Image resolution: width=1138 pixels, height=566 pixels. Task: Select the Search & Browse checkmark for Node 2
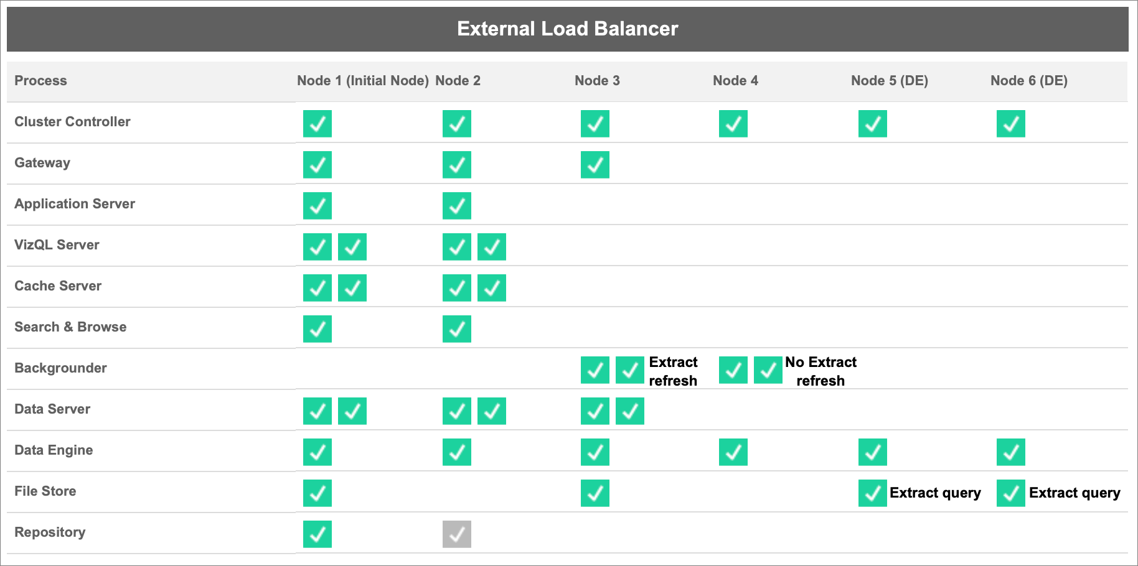coord(457,329)
